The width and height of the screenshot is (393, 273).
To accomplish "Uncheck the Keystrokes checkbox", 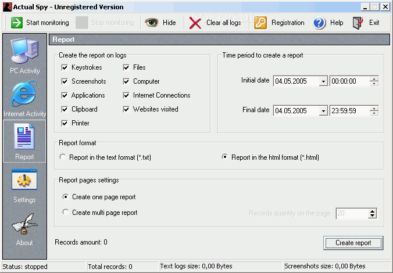I will (65, 67).
